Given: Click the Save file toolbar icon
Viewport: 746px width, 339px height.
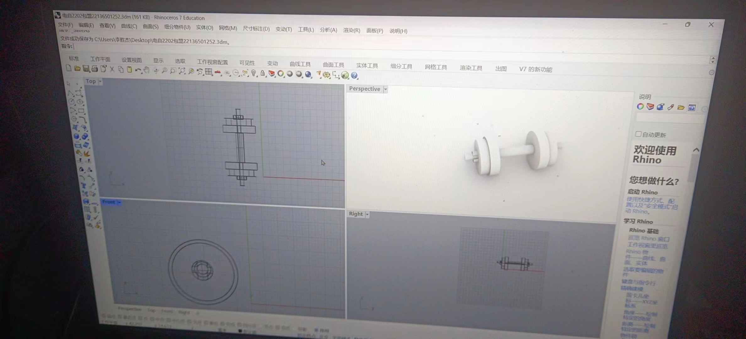Looking at the screenshot, I should point(86,68).
